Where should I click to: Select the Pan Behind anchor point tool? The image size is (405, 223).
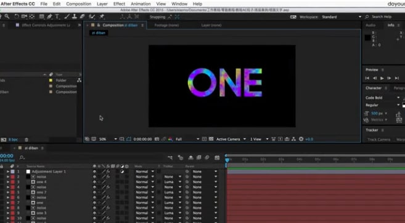click(32, 17)
